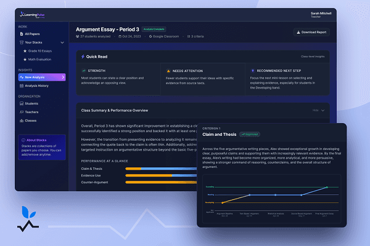Click the Students icon in sidebar
The height and width of the screenshot is (246, 370).
pyautogui.click(x=22, y=103)
